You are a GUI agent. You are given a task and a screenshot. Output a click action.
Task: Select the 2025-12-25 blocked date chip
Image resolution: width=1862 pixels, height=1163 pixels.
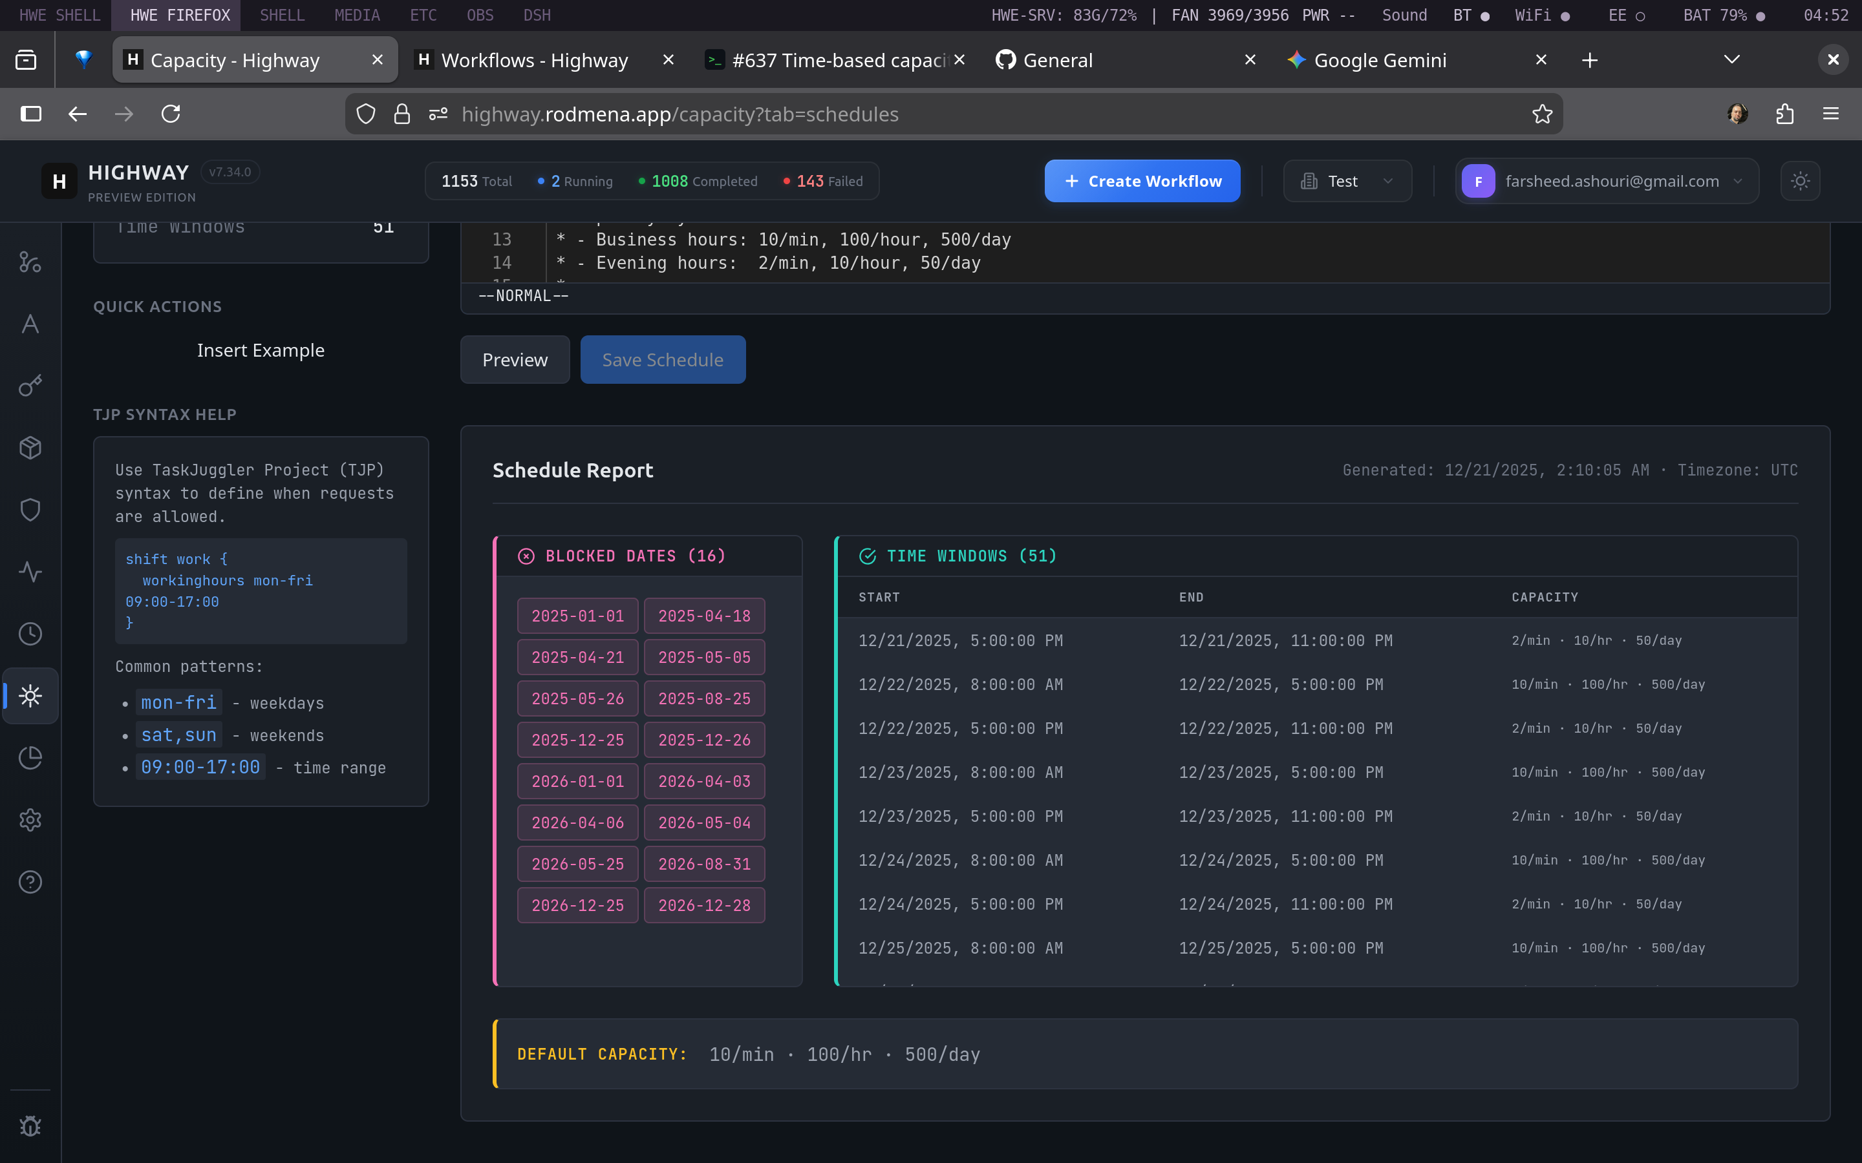coord(577,739)
